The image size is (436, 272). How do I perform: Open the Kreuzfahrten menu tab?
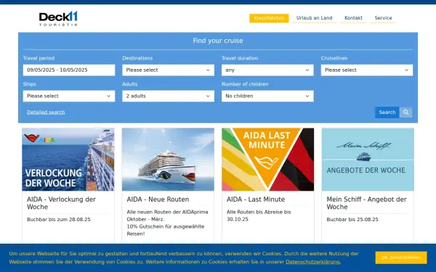269,18
